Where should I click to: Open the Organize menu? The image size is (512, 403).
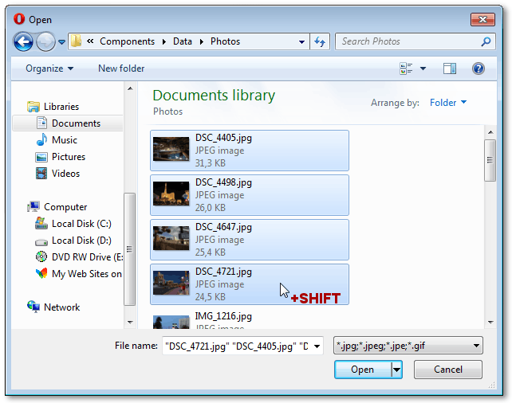pyautogui.click(x=49, y=68)
